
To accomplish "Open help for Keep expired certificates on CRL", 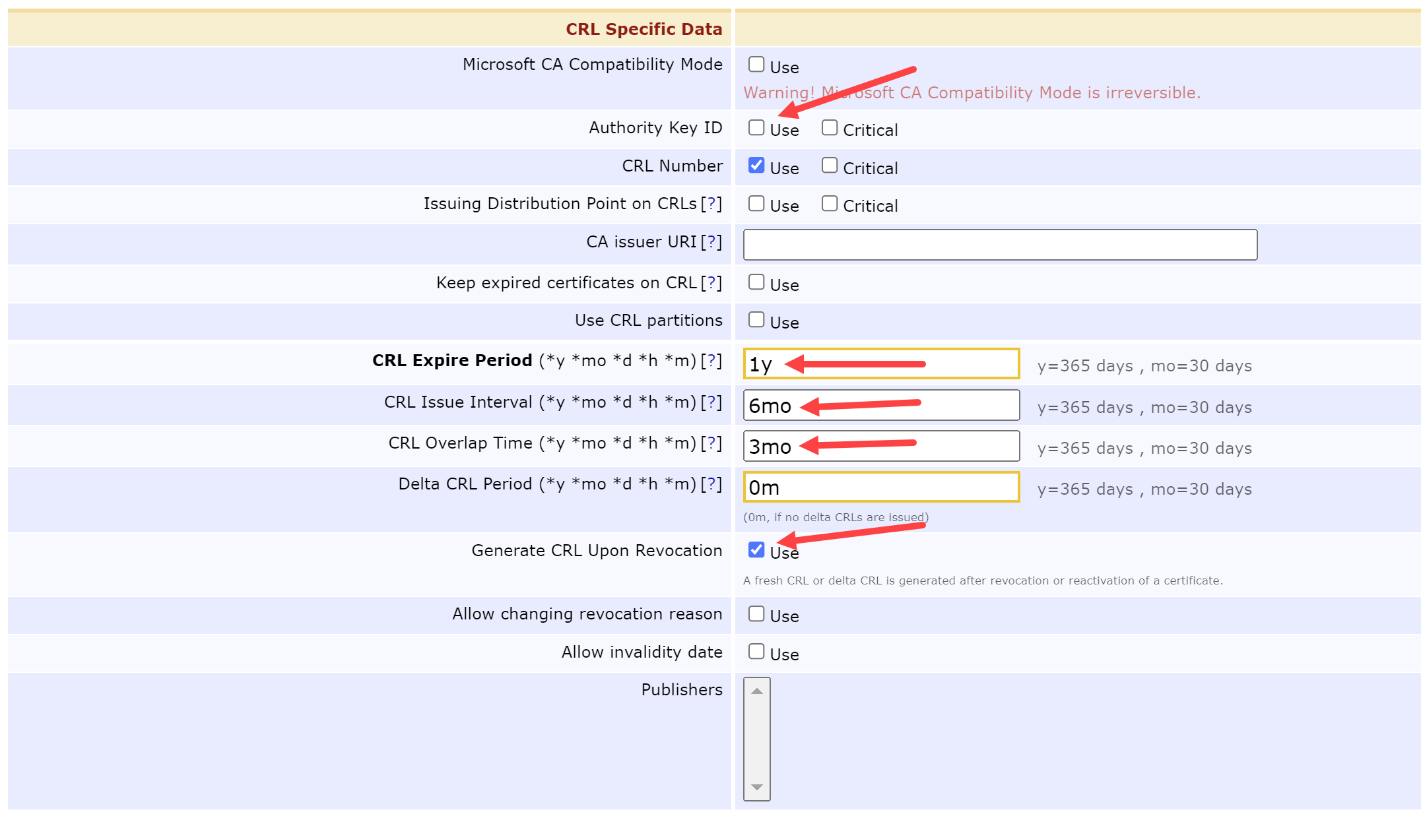I will pos(711,283).
